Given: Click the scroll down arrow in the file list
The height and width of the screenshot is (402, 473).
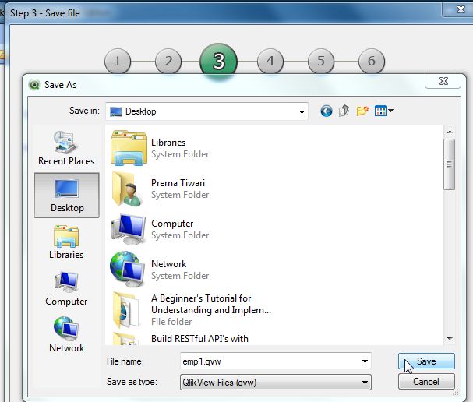Looking at the screenshot, I should click(450, 339).
